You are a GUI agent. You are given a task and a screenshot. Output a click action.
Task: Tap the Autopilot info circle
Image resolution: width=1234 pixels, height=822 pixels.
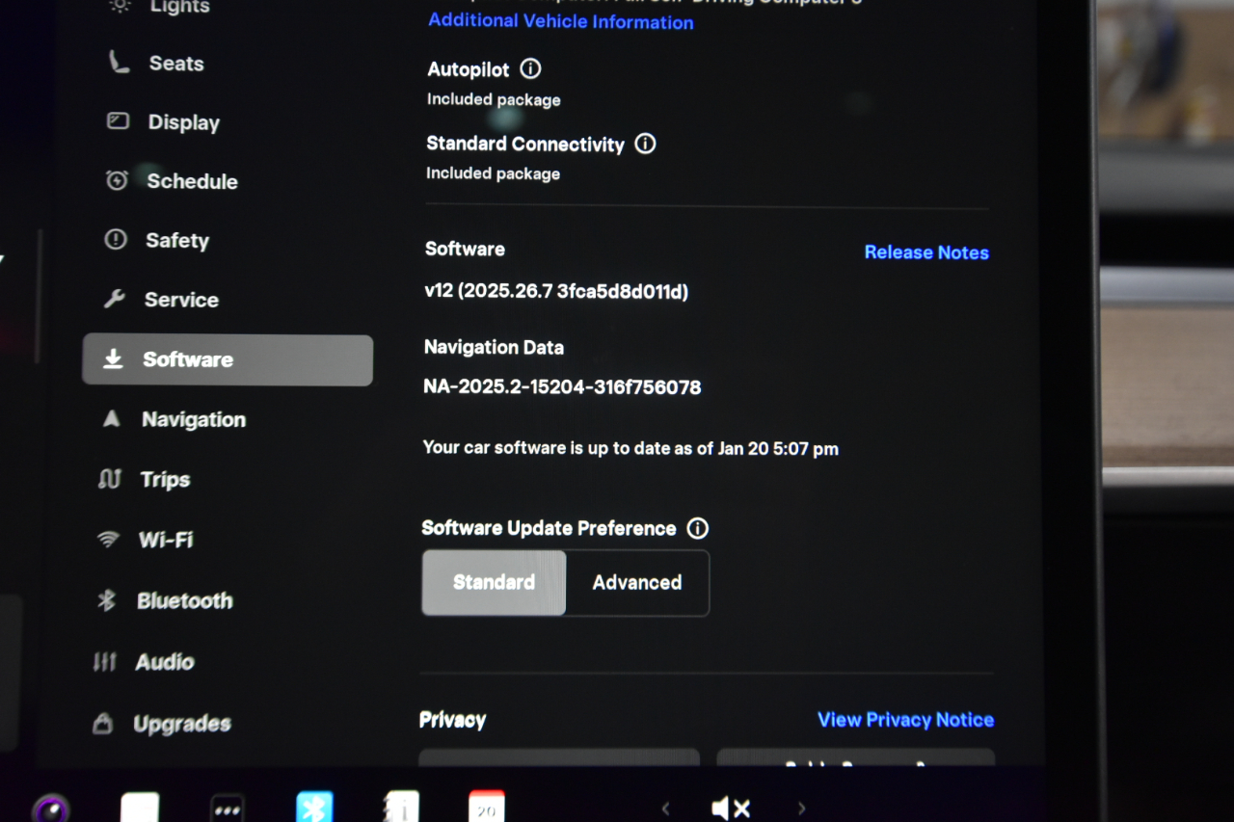coord(529,68)
